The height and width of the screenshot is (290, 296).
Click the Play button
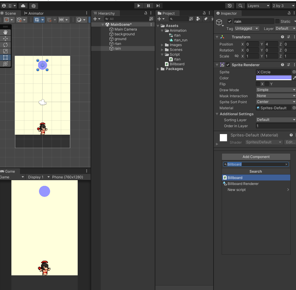pos(139,6)
